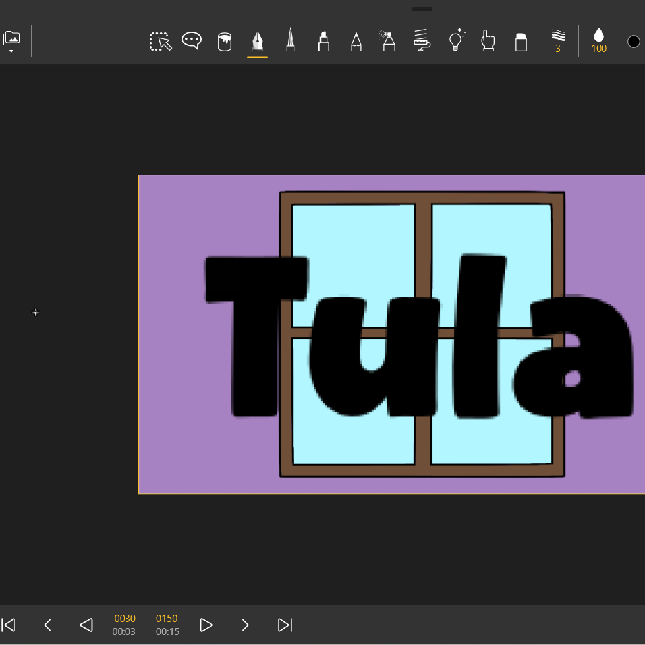
Task: Select the pointing finger smudge tool
Action: 488,42
